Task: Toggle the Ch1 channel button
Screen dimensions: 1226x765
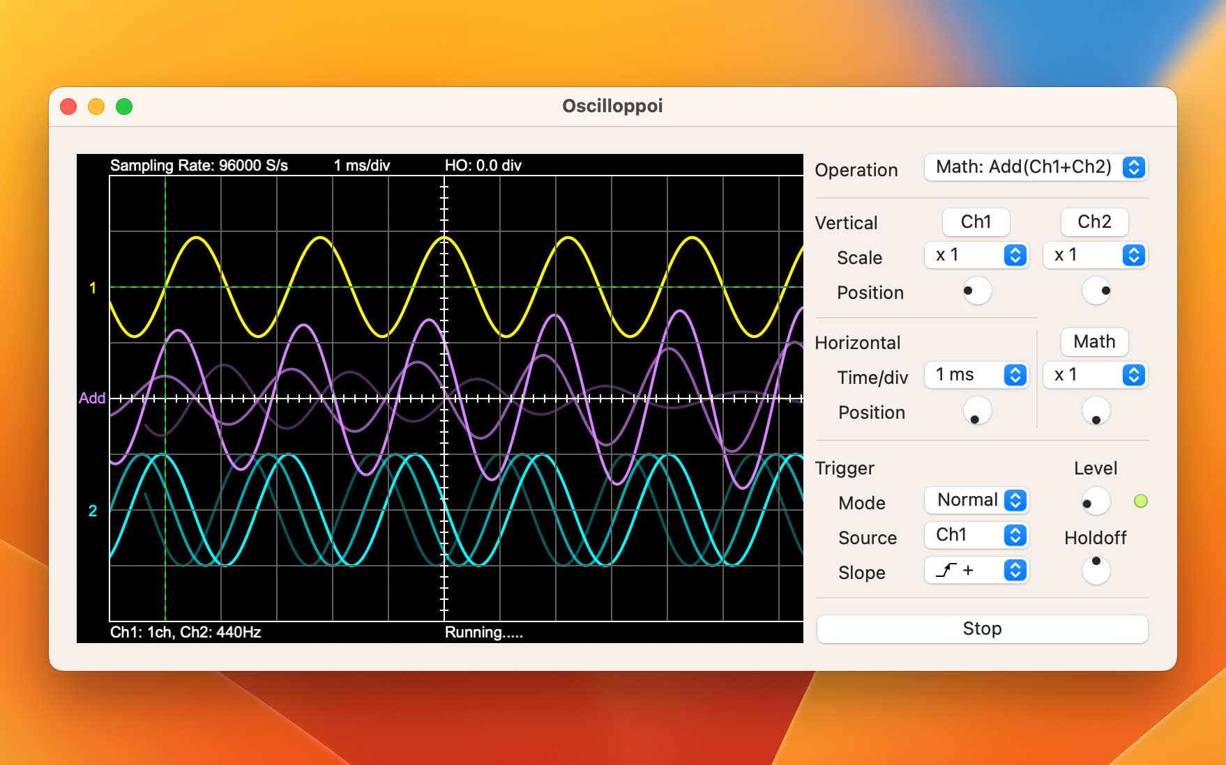Action: [976, 222]
